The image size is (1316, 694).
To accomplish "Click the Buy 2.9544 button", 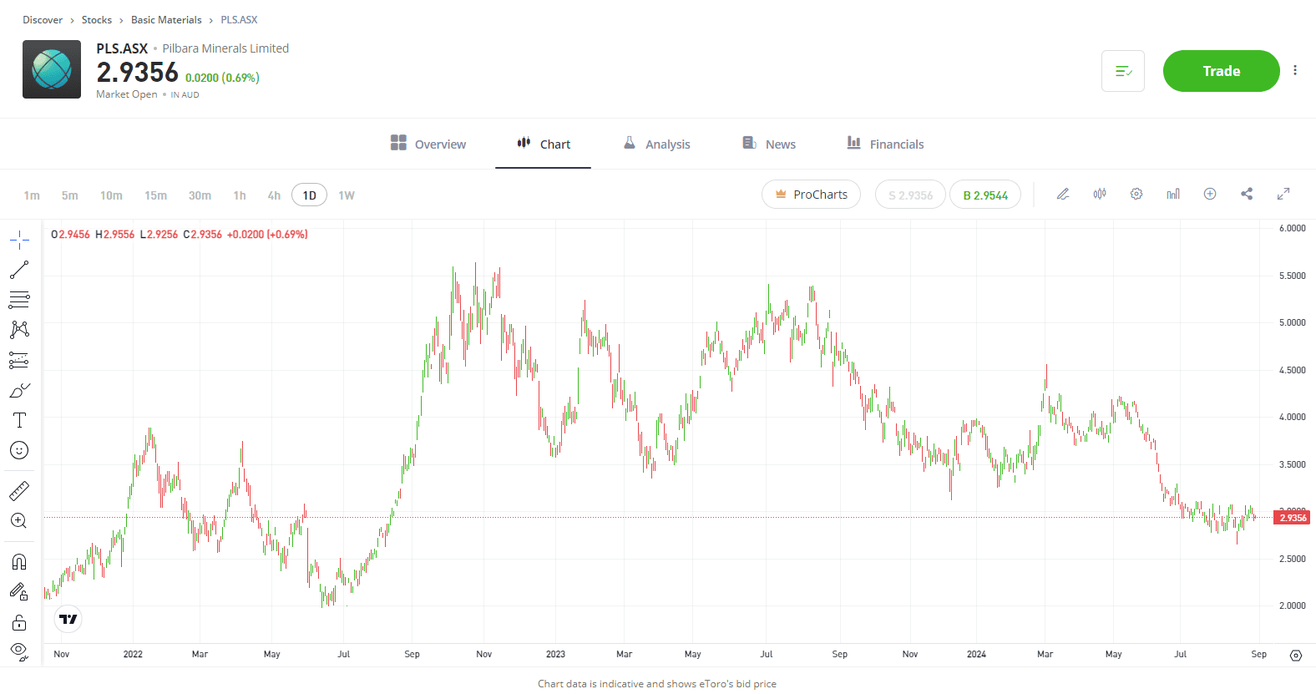I will coord(985,195).
